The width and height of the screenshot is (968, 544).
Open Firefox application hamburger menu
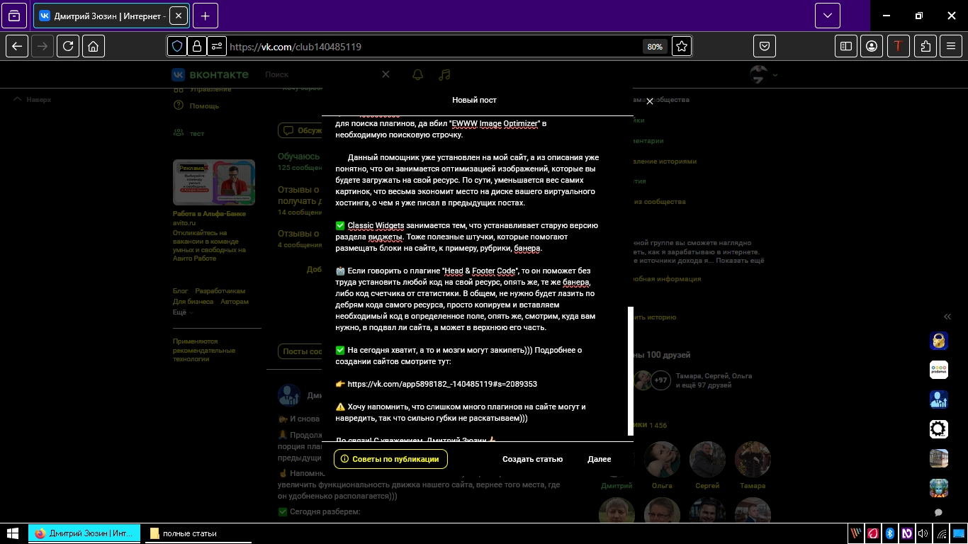[x=951, y=47]
